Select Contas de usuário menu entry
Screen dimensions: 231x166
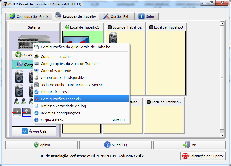(x=82, y=56)
